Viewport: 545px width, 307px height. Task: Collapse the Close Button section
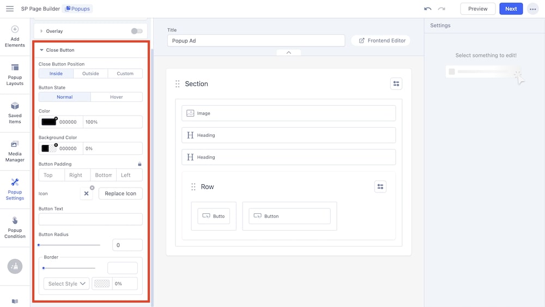[41, 50]
